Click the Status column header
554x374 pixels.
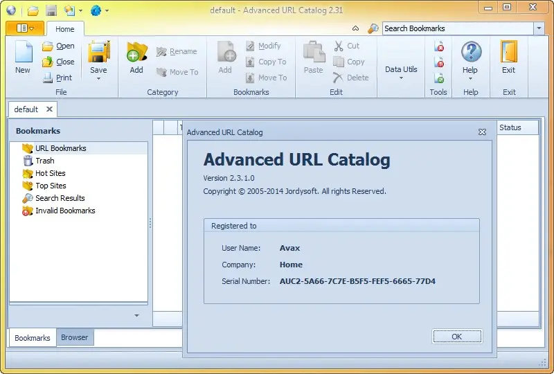click(517, 127)
